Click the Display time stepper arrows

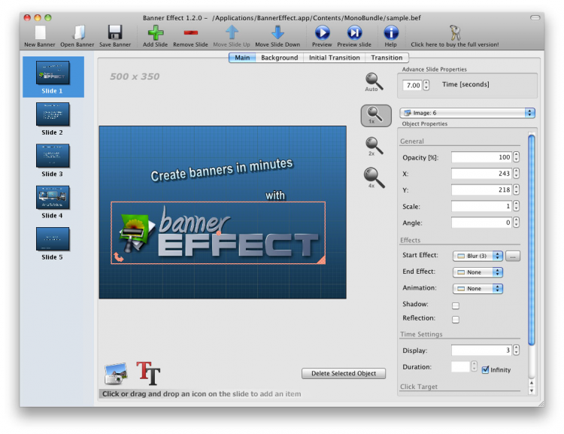pos(516,351)
